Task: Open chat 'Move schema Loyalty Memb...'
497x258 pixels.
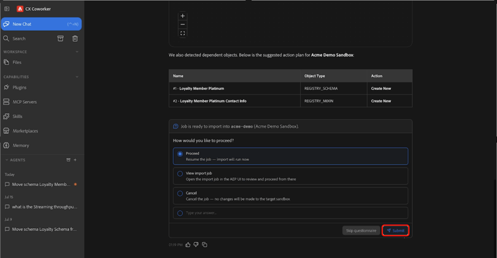Action: coord(41,185)
